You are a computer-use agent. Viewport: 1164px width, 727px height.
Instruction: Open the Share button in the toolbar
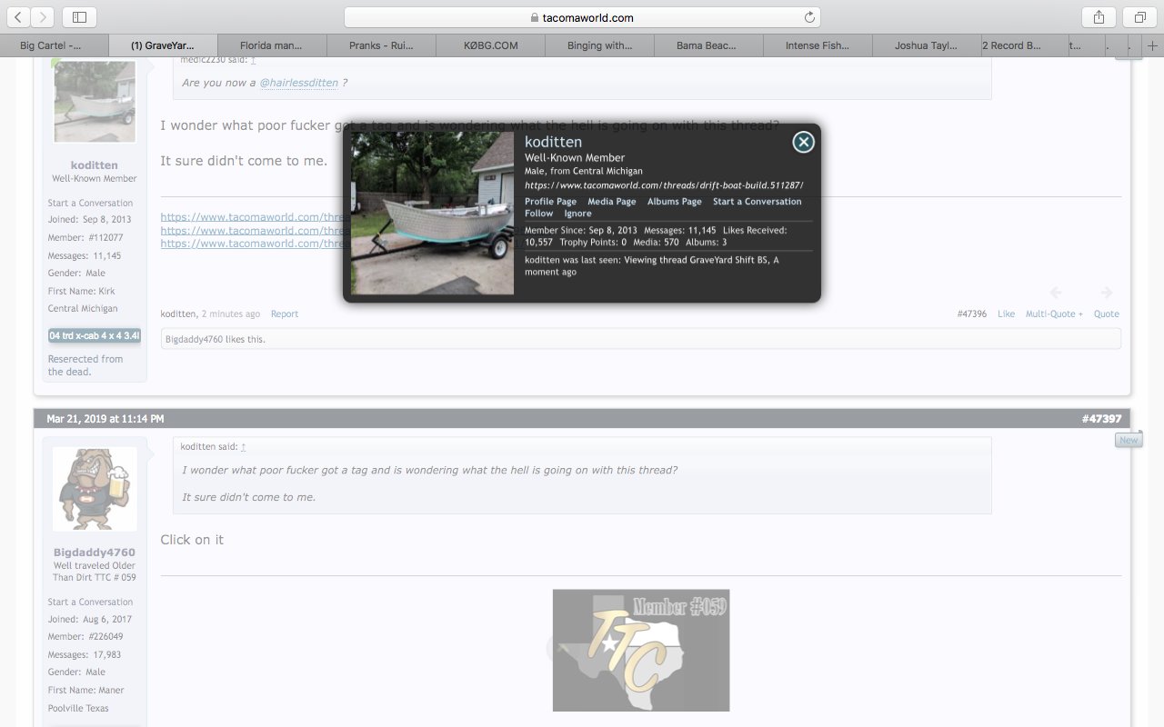click(x=1099, y=17)
